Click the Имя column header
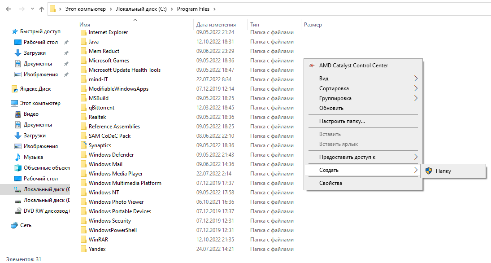Image resolution: width=491 pixels, height=263 pixels. click(x=85, y=25)
